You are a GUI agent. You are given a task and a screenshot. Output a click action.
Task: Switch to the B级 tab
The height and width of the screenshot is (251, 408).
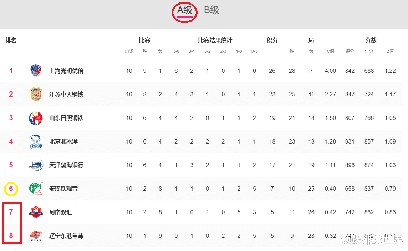[211, 10]
